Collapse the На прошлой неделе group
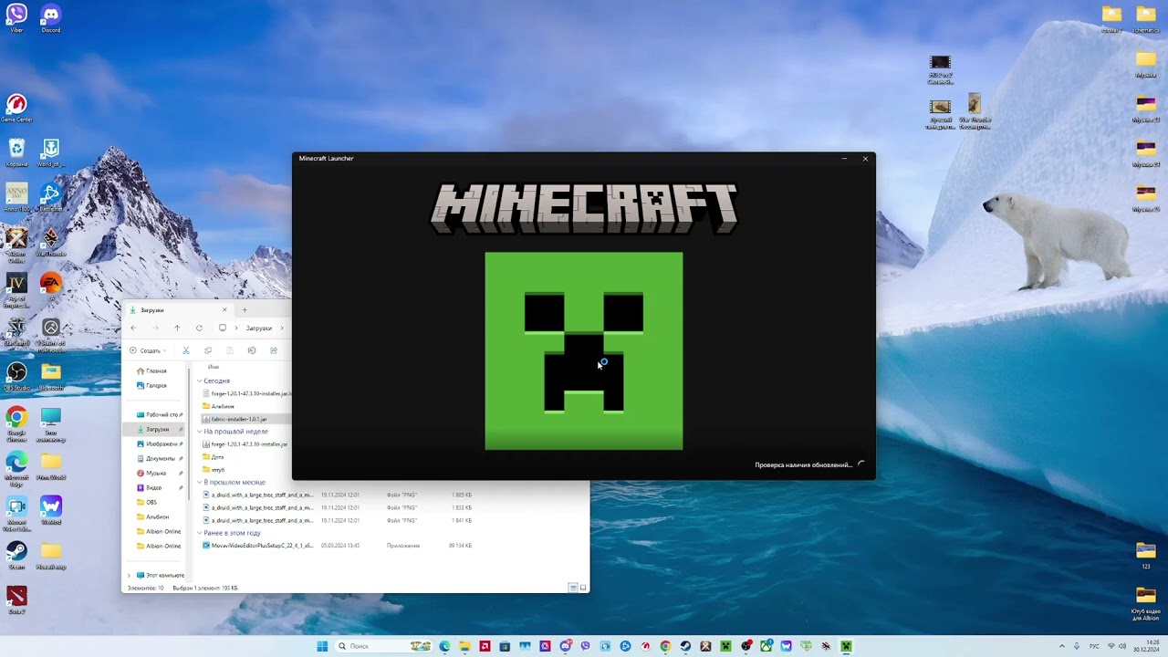 [200, 432]
